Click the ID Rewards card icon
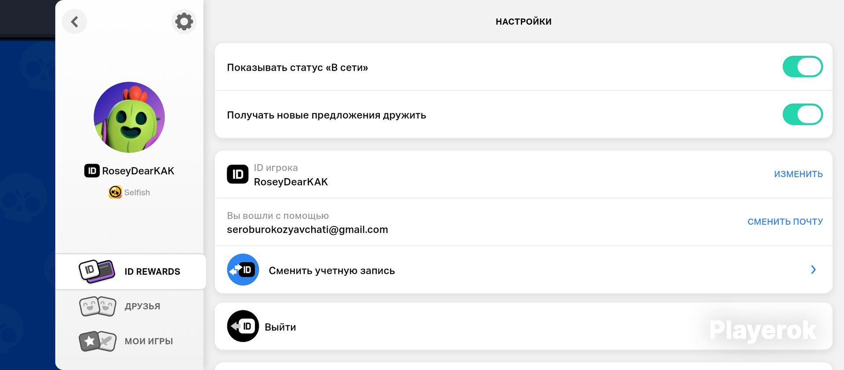Screen dimensions: 844x370 click(97, 271)
